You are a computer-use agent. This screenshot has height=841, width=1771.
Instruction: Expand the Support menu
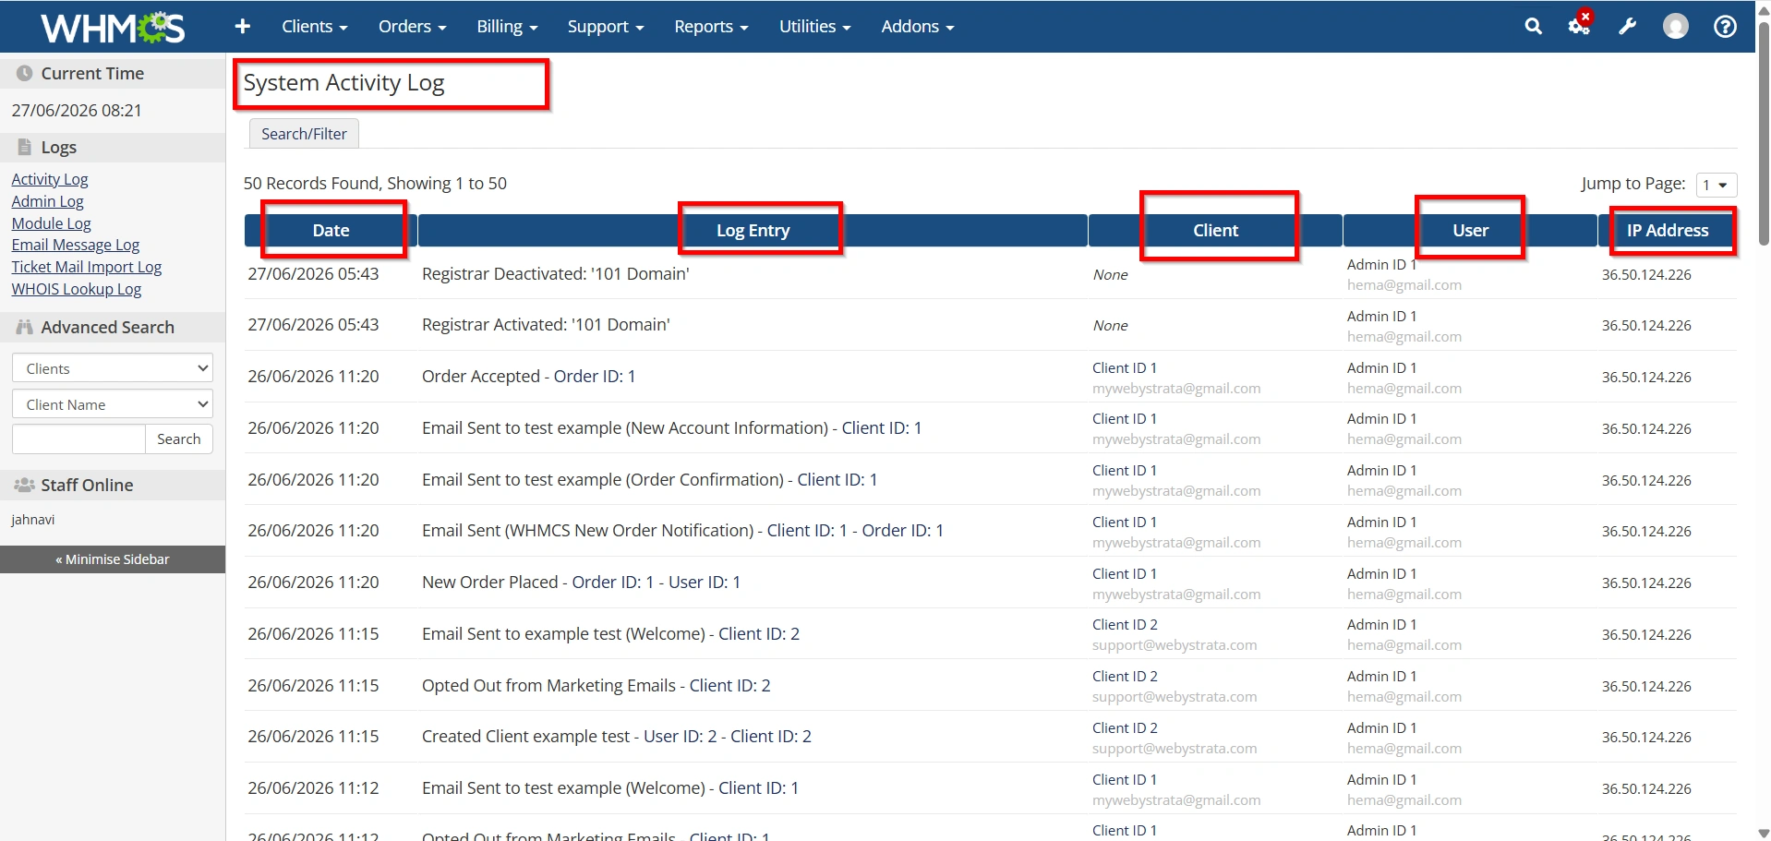coord(606,27)
